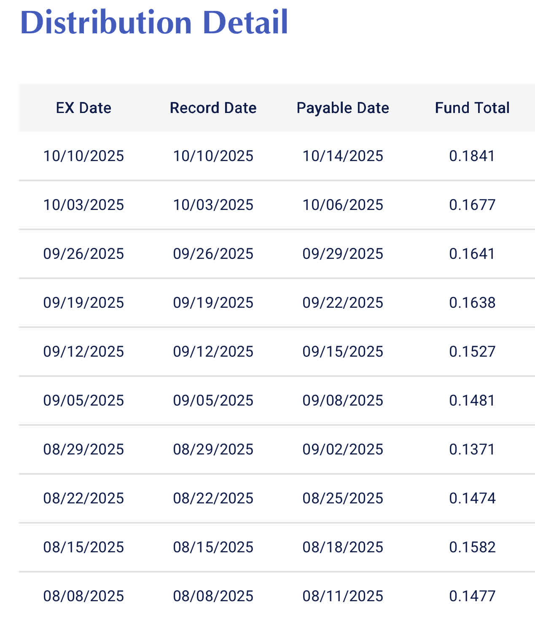
Task: Click the EX Date column header
Action: [x=83, y=108]
